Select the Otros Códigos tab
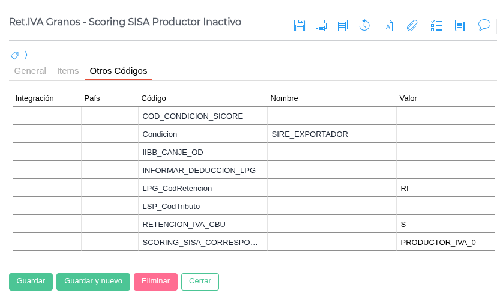Viewport: 497px width, 305px height. pos(118,71)
